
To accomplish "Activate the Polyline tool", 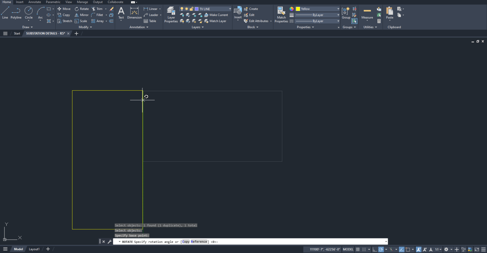I will click(16, 13).
